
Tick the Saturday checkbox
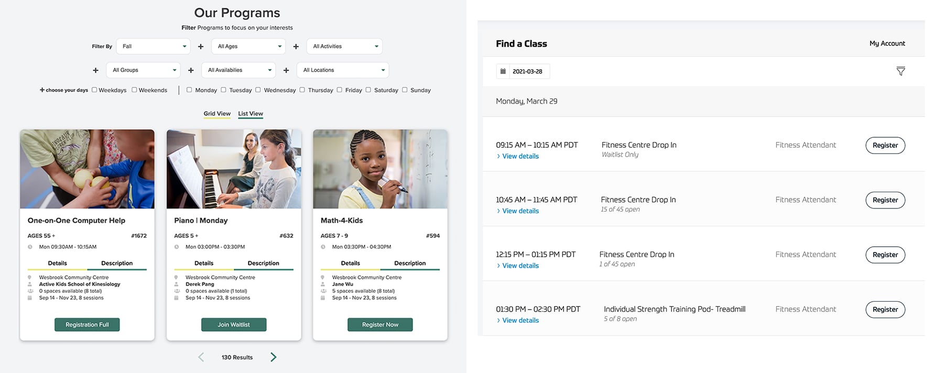pos(368,90)
